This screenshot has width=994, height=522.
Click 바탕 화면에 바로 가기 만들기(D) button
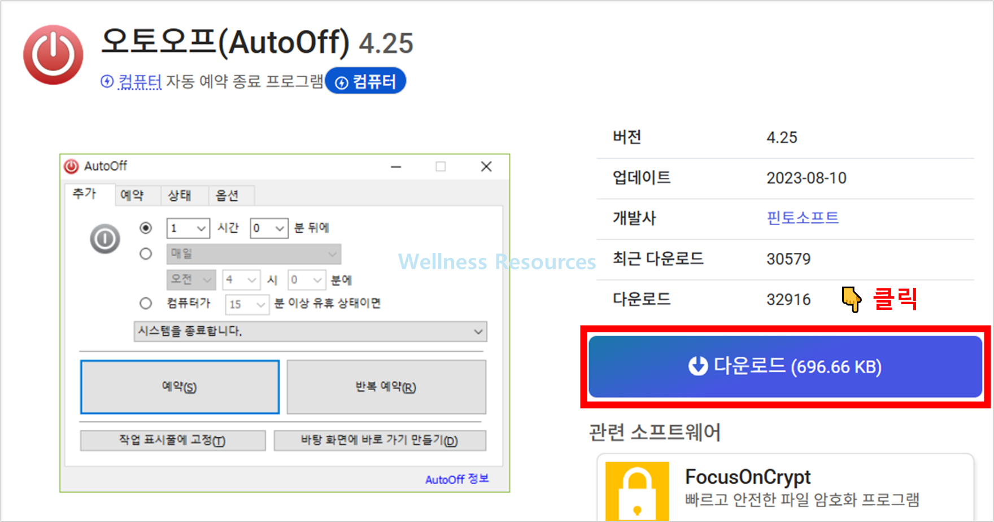380,440
